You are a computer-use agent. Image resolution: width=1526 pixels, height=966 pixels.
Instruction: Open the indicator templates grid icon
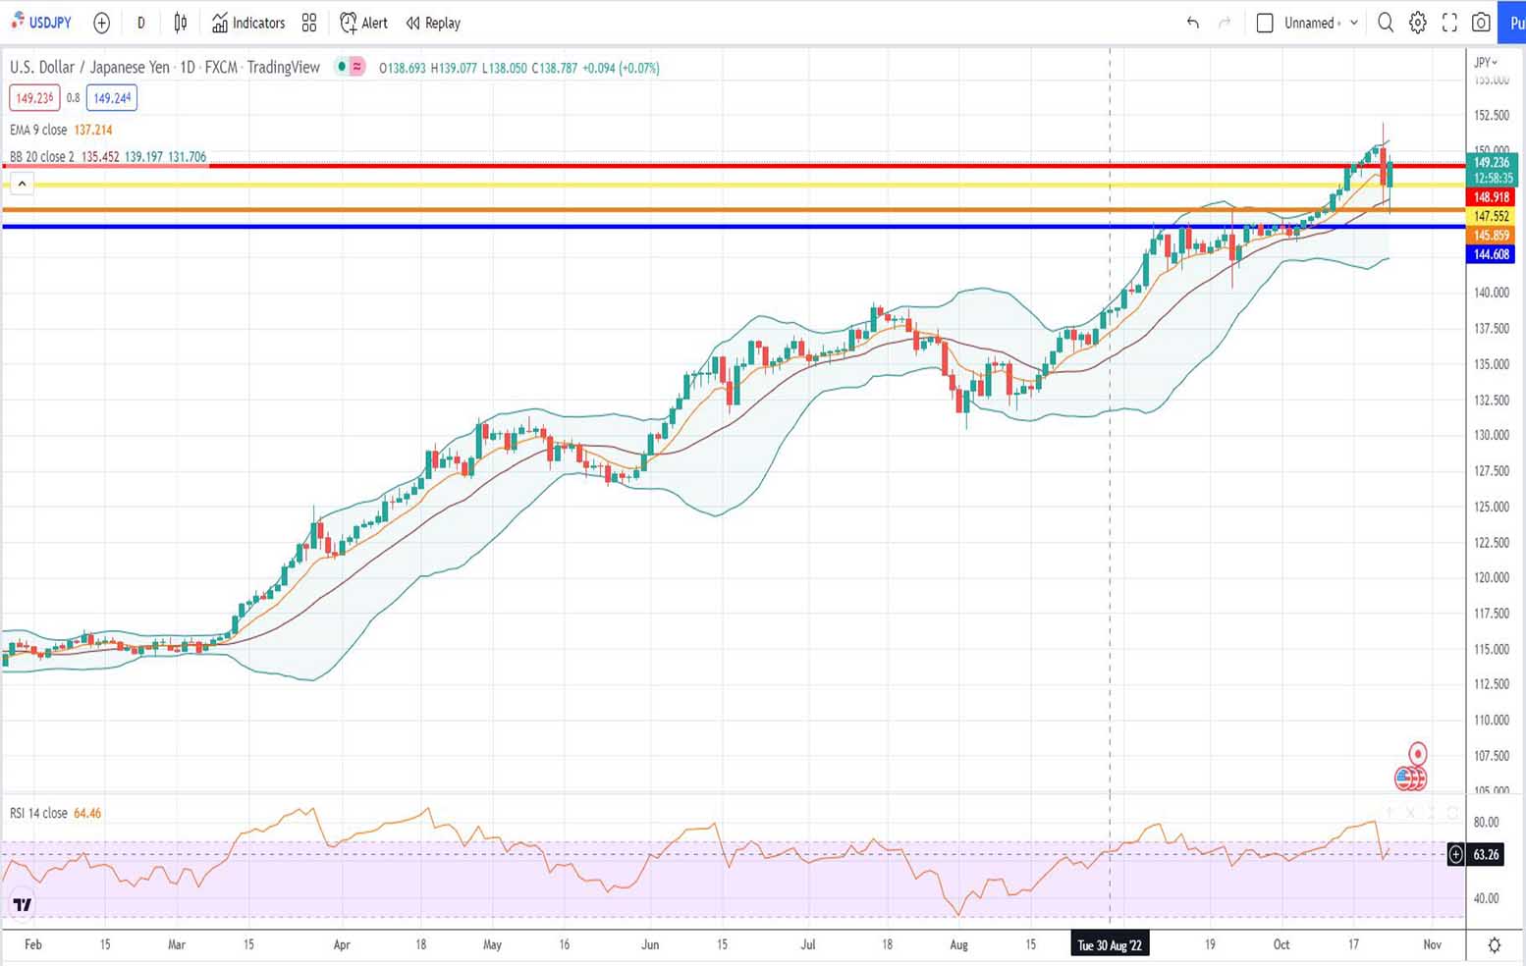[x=309, y=23]
